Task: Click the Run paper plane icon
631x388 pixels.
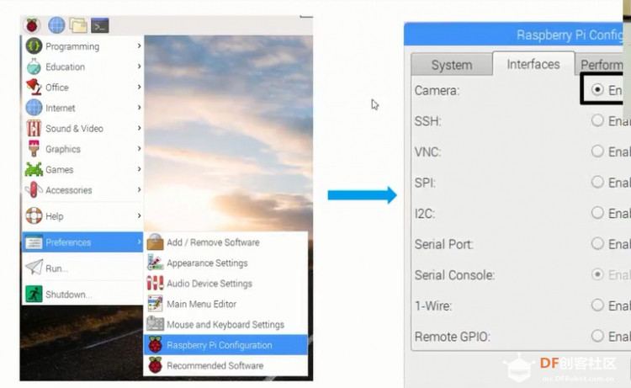Action: click(x=34, y=268)
